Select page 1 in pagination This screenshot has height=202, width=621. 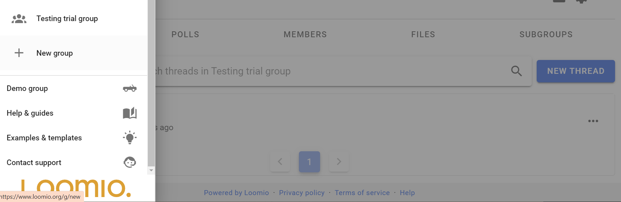pyautogui.click(x=310, y=161)
